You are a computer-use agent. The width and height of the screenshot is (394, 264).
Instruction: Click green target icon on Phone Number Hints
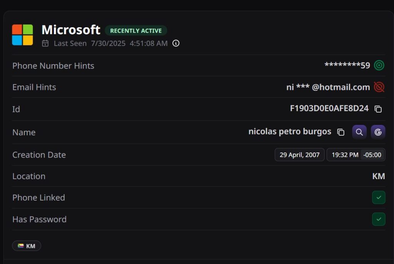click(379, 65)
